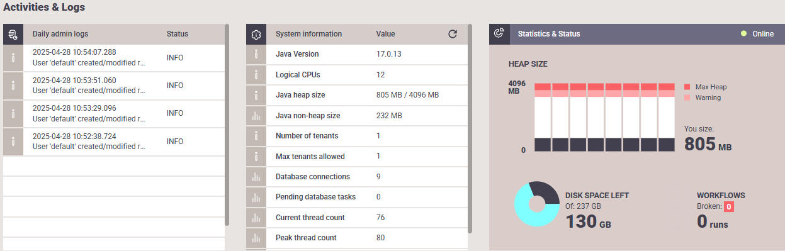Viewport: 785px width, 251px height.
Task: Click the info icon beside Max tenants allowed
Action: pyautogui.click(x=256, y=156)
